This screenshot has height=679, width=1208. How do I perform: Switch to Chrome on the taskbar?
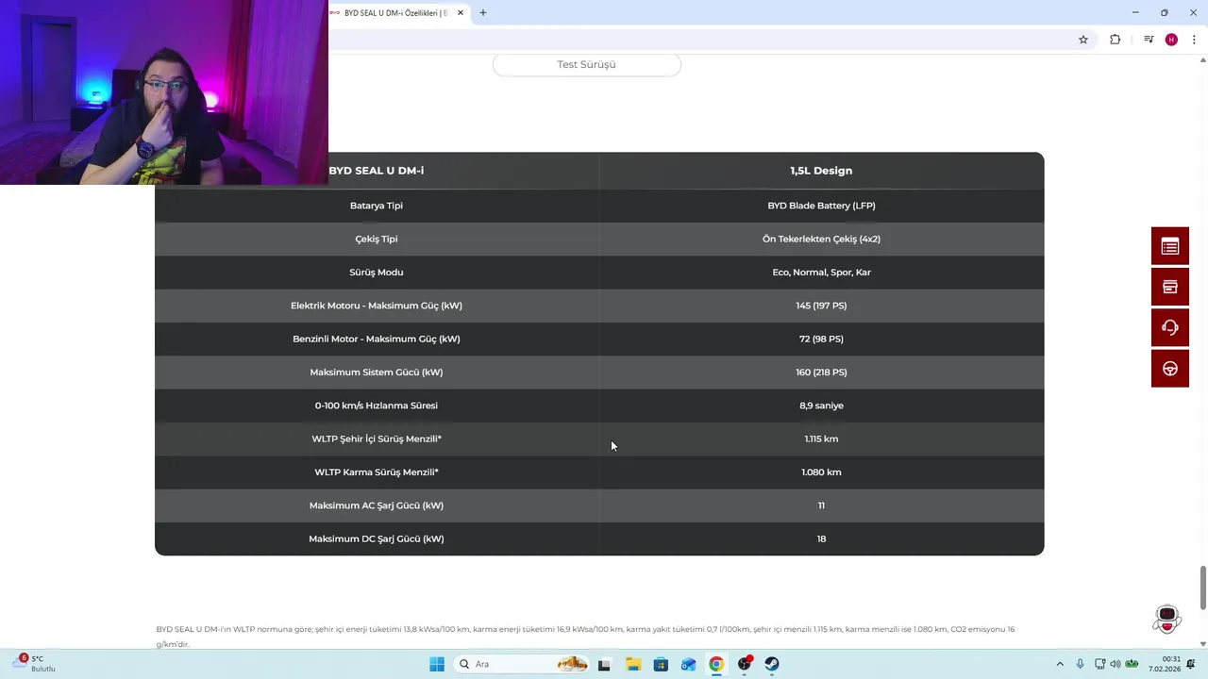(716, 664)
